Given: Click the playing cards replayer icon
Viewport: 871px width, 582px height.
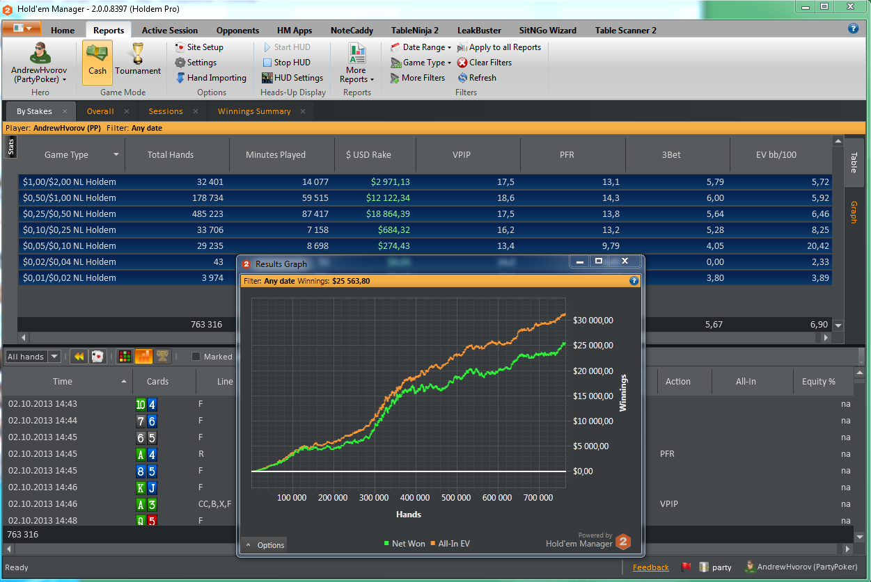Looking at the screenshot, I should (97, 356).
